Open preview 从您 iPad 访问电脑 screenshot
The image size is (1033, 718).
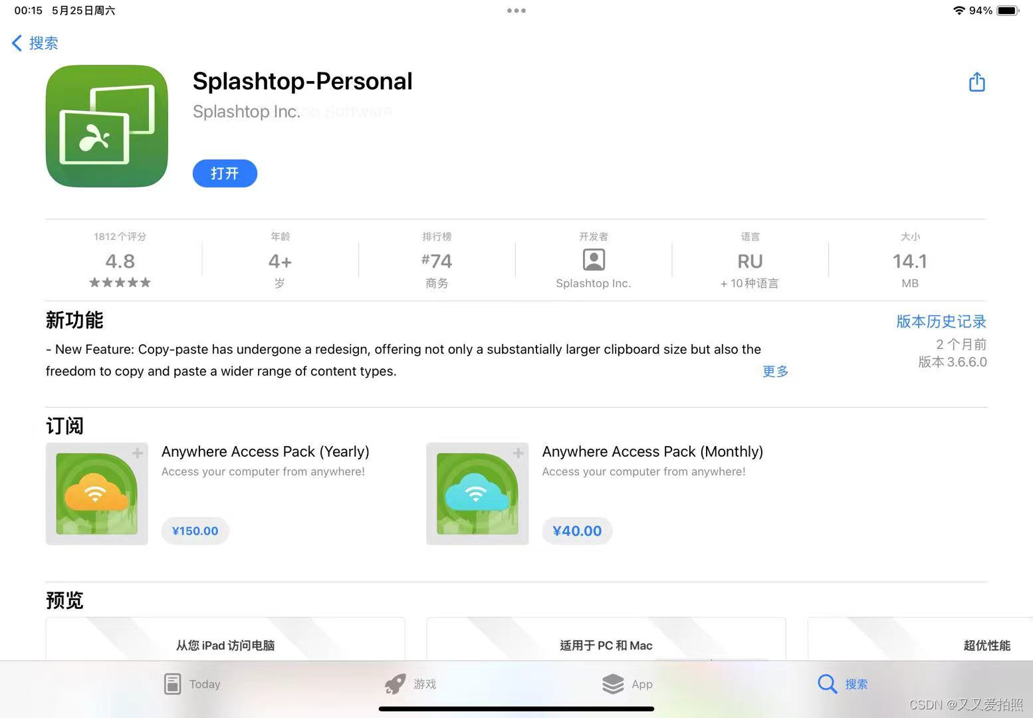tap(225, 639)
